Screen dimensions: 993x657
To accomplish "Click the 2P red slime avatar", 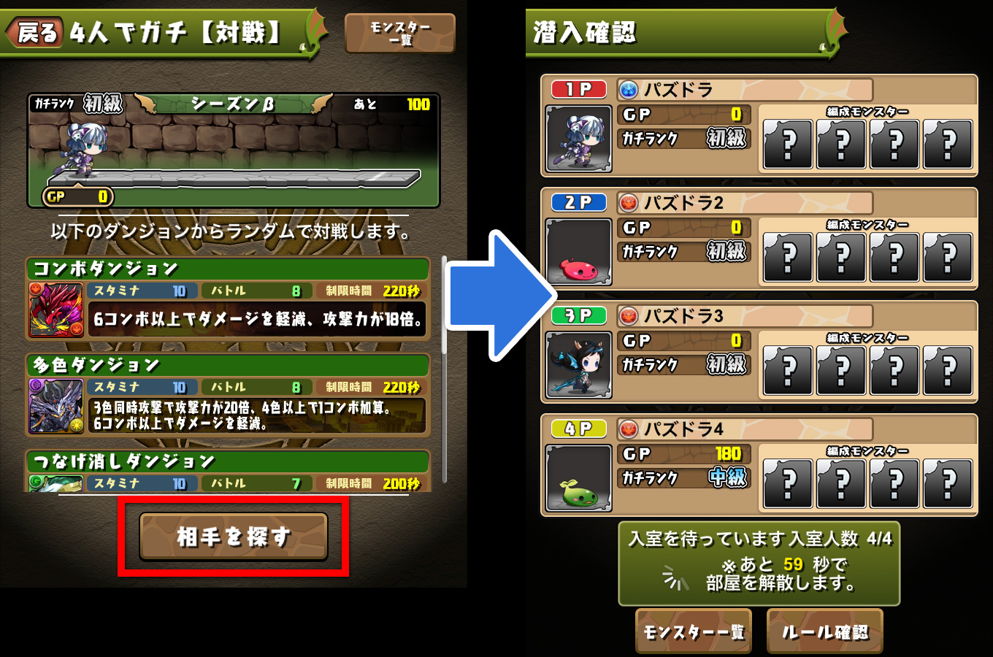I will tap(579, 252).
